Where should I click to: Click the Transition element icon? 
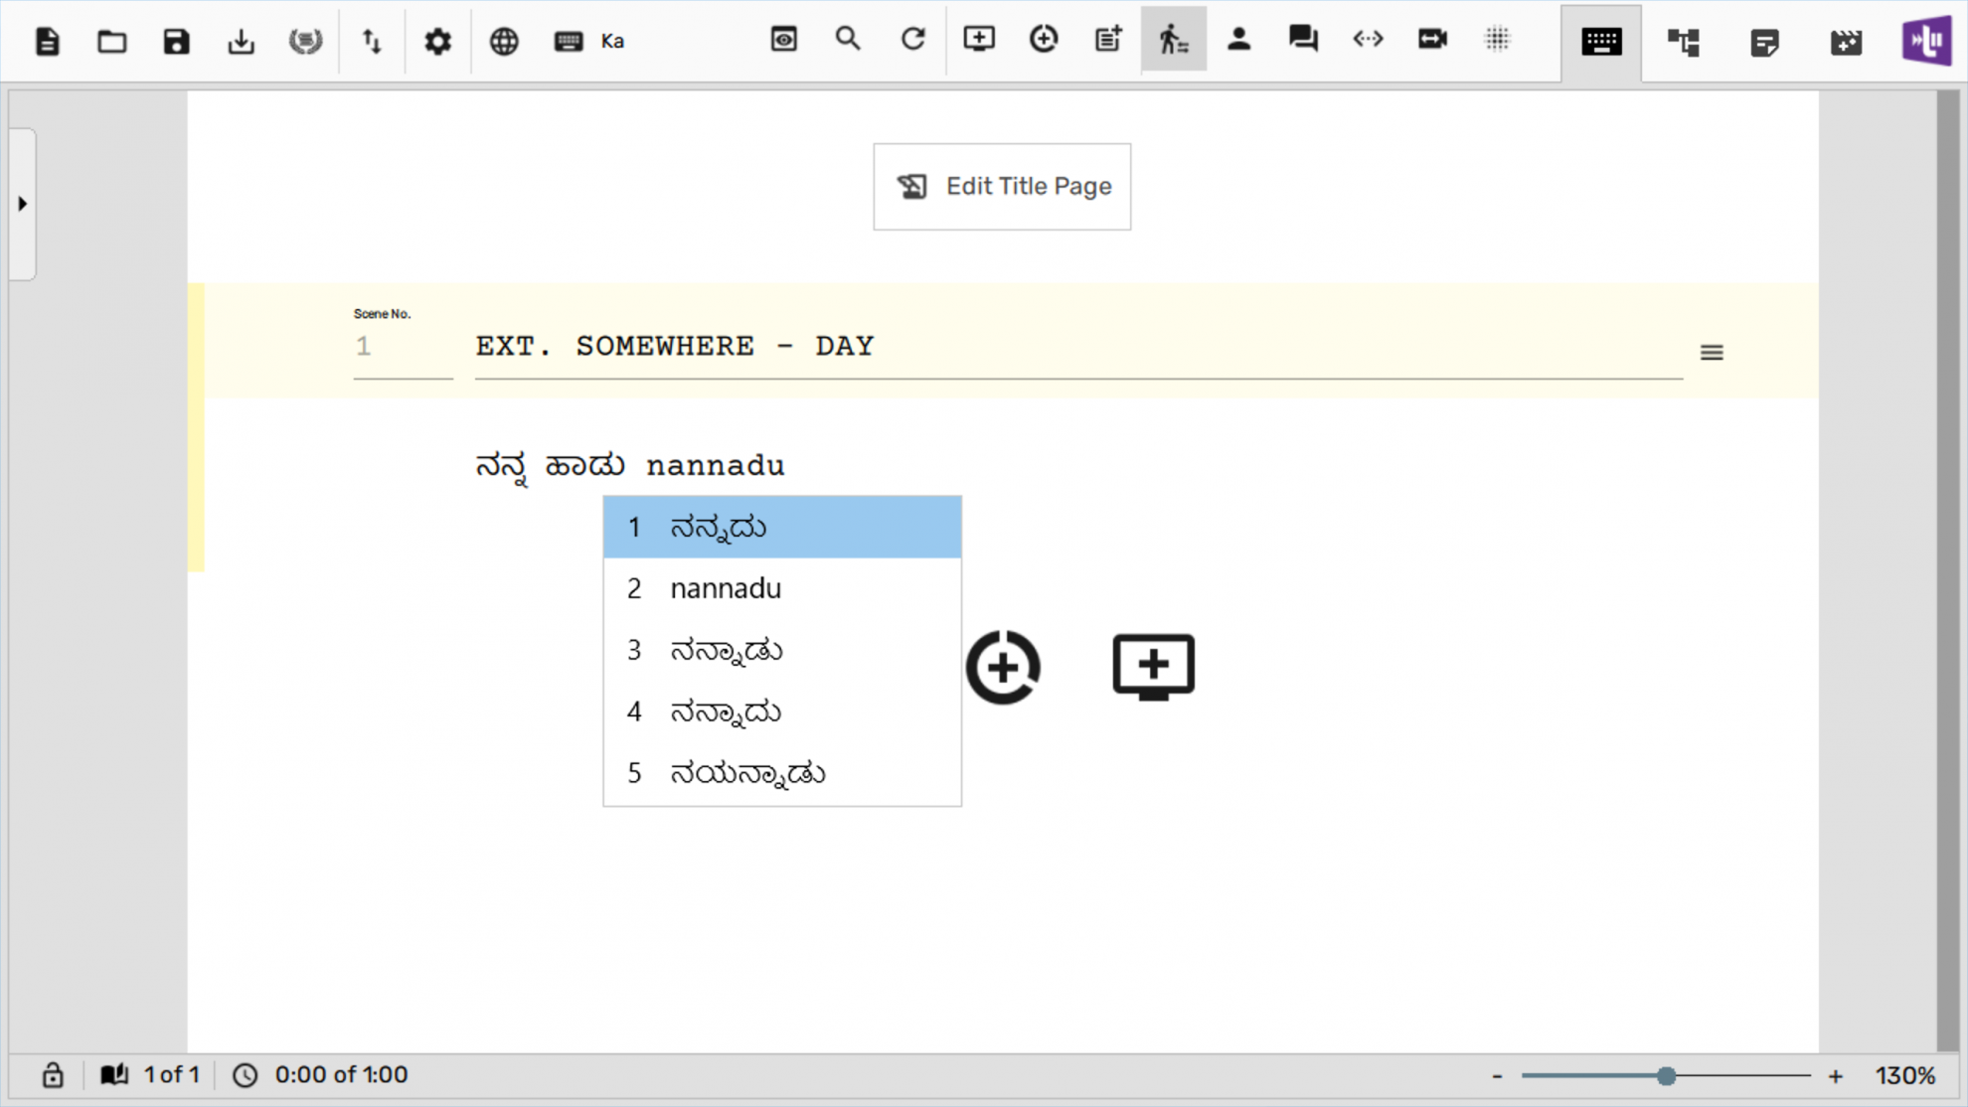pyautogui.click(x=1367, y=40)
